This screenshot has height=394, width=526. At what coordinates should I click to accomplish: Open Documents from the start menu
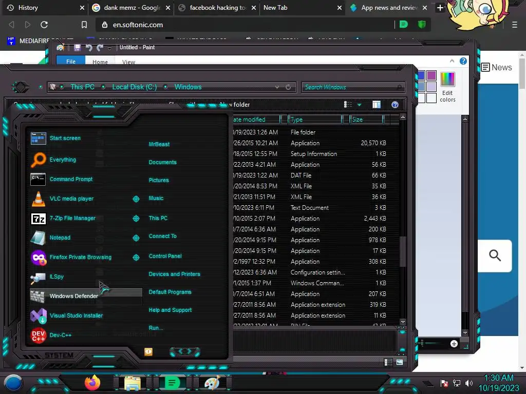click(162, 162)
